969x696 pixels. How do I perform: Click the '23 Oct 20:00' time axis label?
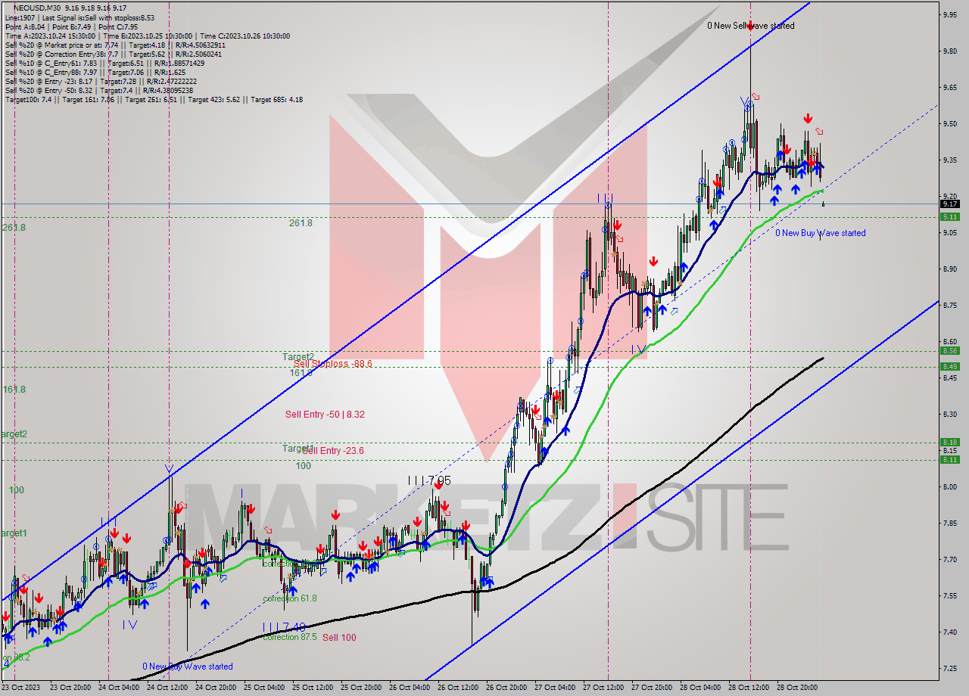70,688
